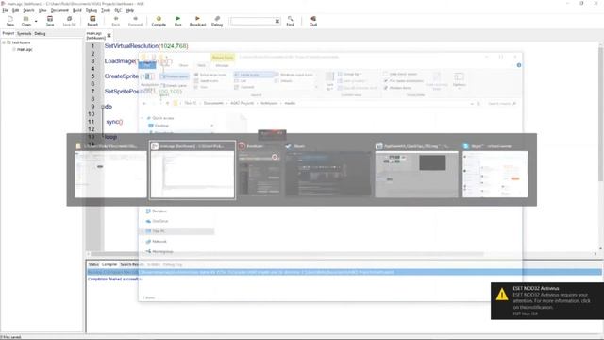This screenshot has height=340, width=604.
Task: Select the File tab in Explorer ribbon
Action: point(147,65)
